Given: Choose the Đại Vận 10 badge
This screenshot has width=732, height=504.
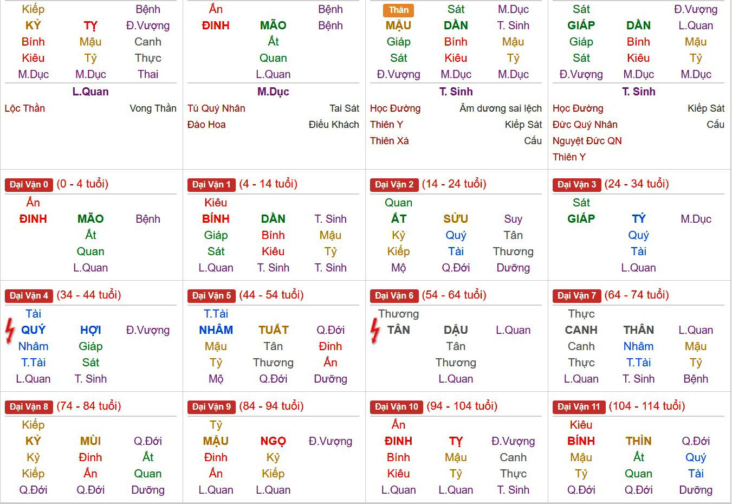Looking at the screenshot, I should (397, 407).
